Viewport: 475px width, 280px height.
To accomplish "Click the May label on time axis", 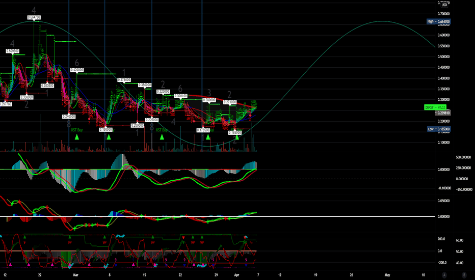I will click(x=387, y=275).
